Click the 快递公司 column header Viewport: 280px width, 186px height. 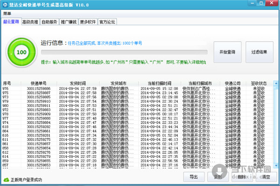pos(233,83)
